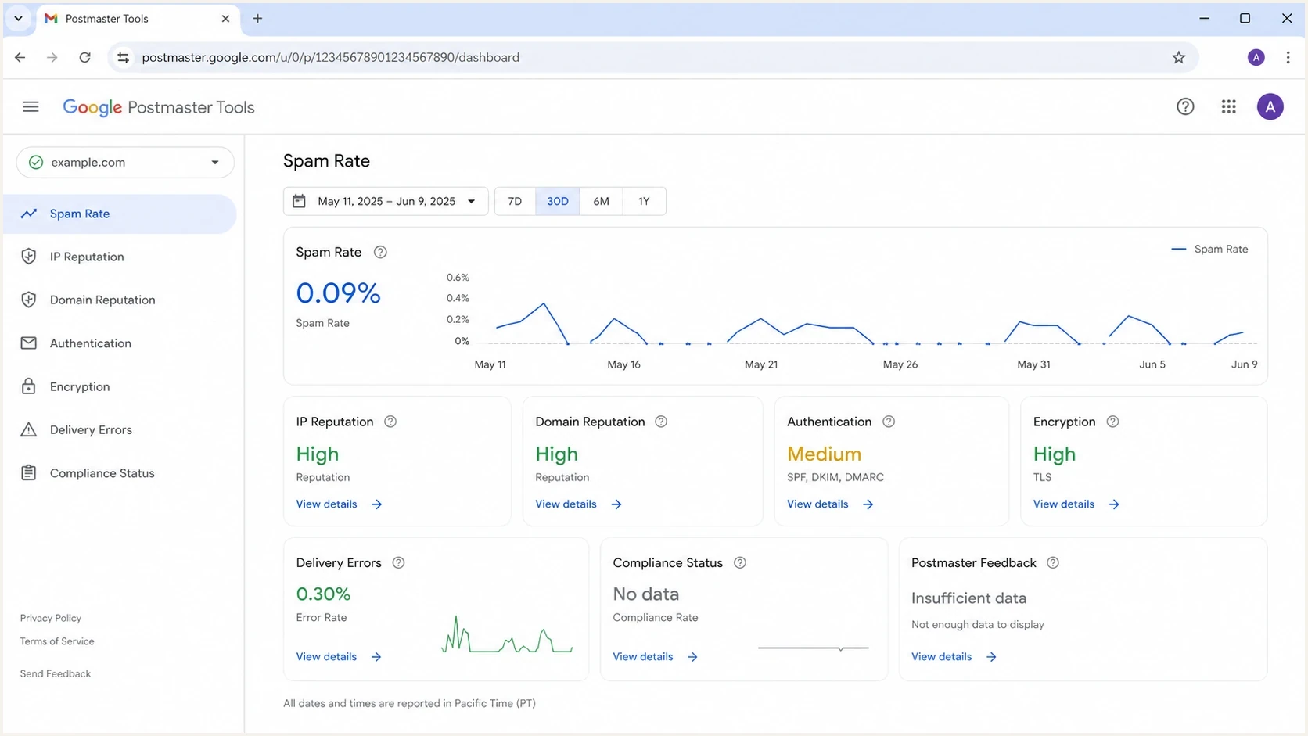This screenshot has width=1308, height=736.
Task: Click Send Feedback in sidebar
Action: [56, 673]
